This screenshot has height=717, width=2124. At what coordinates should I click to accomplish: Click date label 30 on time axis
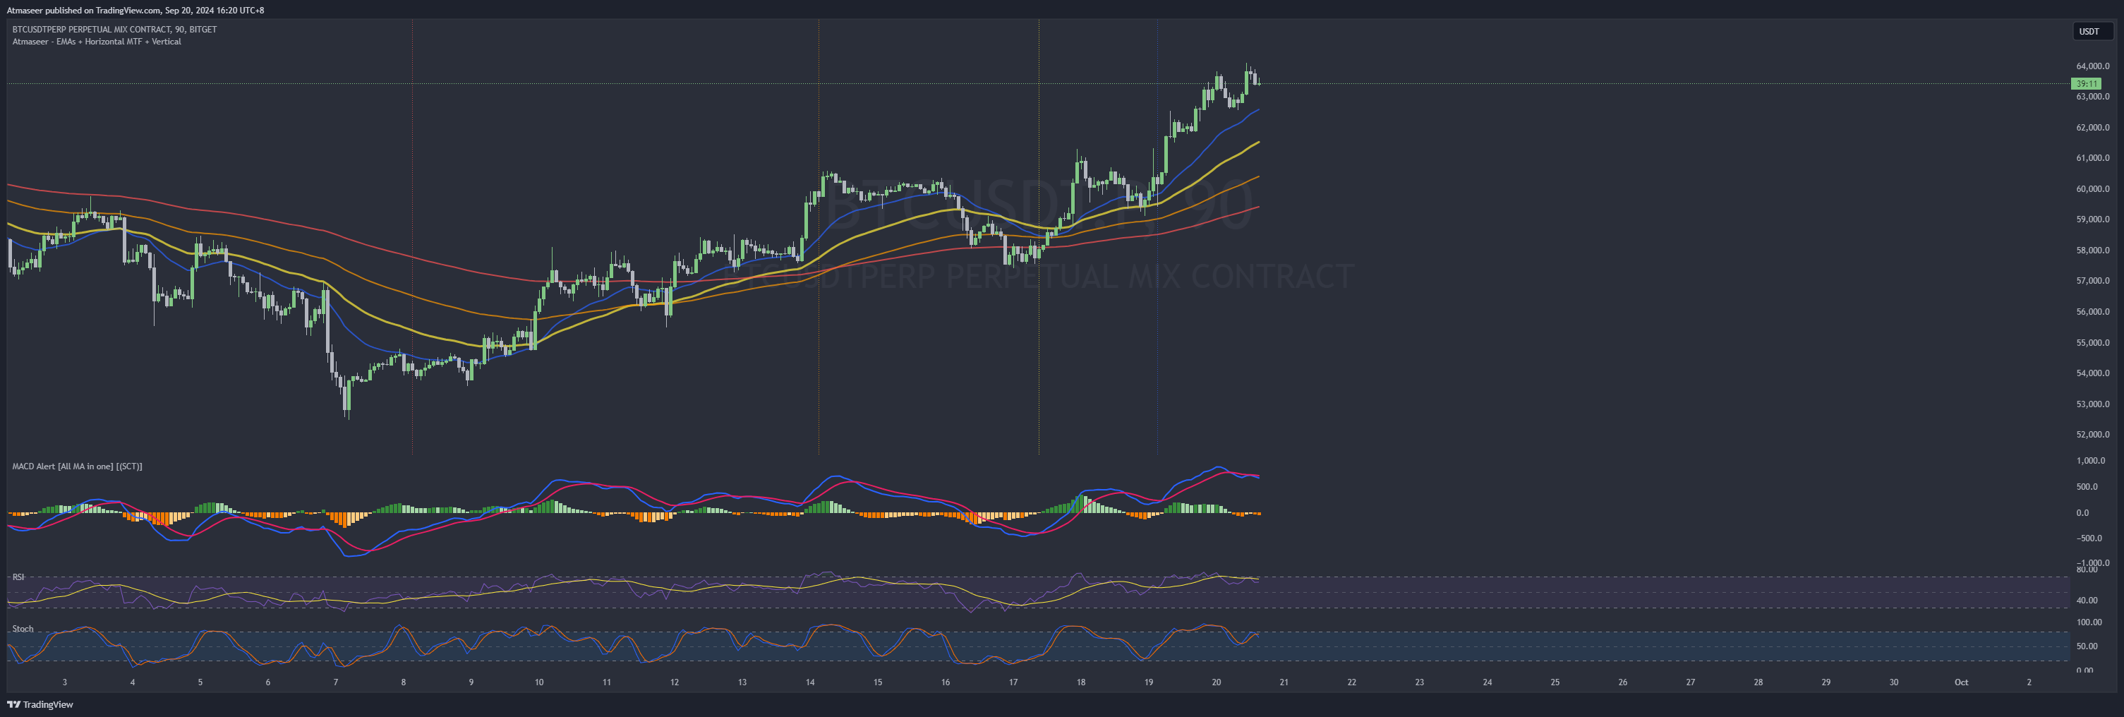pyautogui.click(x=1894, y=682)
